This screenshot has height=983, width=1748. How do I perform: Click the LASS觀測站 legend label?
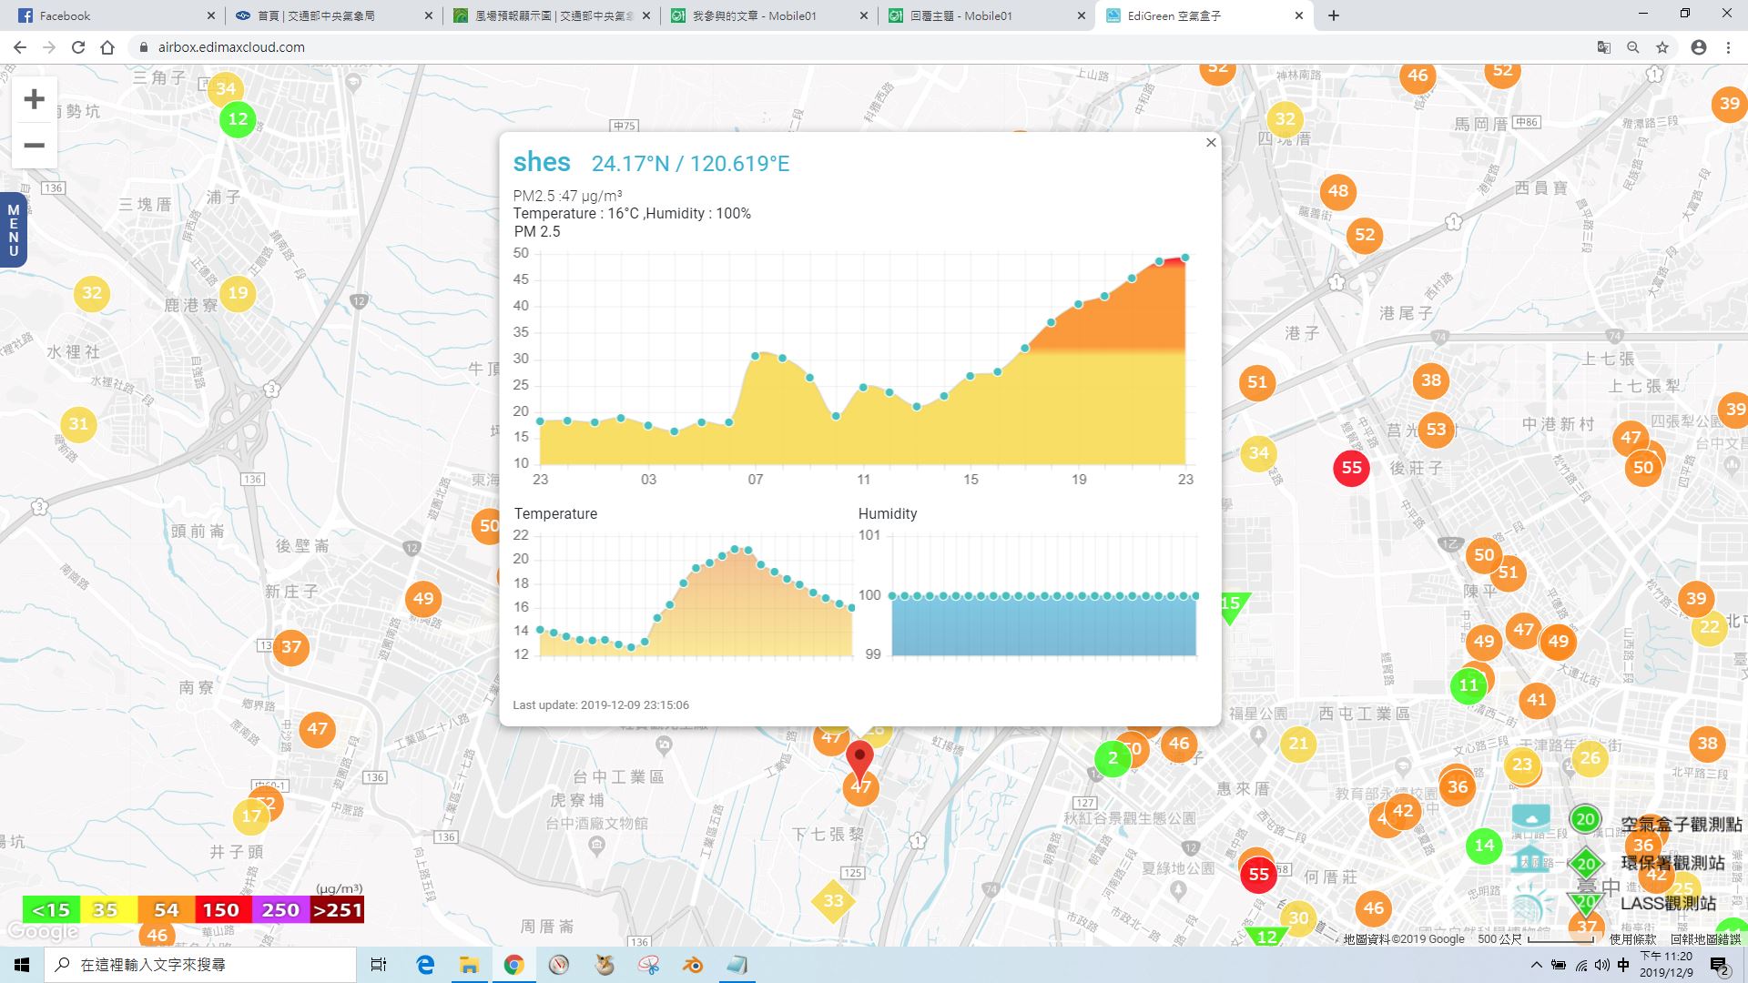pyautogui.click(x=1668, y=903)
